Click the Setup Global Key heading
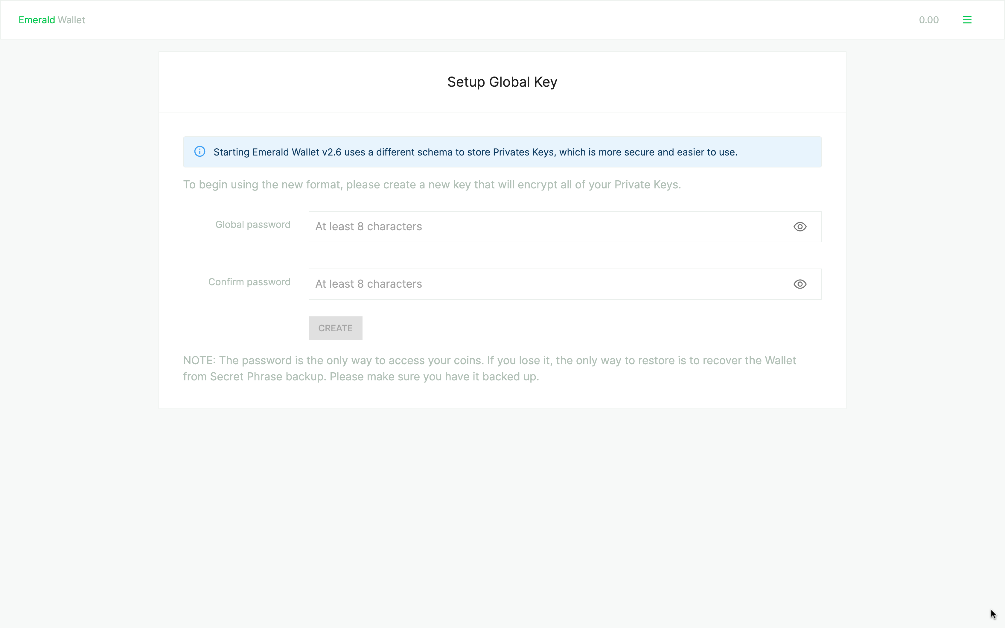The height and width of the screenshot is (628, 1005). pyautogui.click(x=502, y=82)
